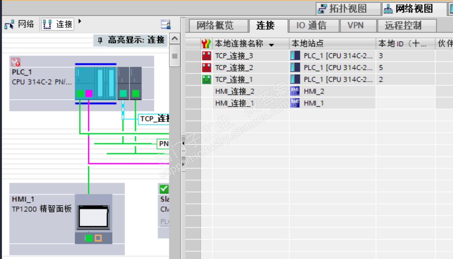Click the scroll up arrow of graphic view
The width and height of the screenshot is (453, 259).
click(174, 38)
